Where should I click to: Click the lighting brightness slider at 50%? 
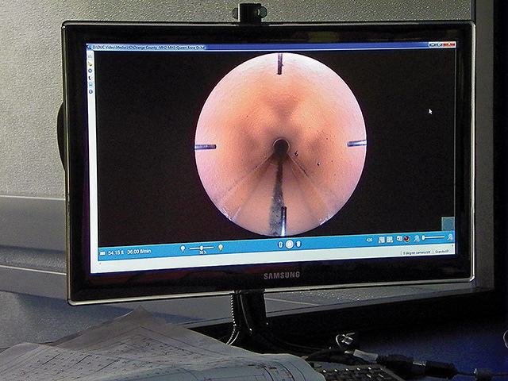202,248
